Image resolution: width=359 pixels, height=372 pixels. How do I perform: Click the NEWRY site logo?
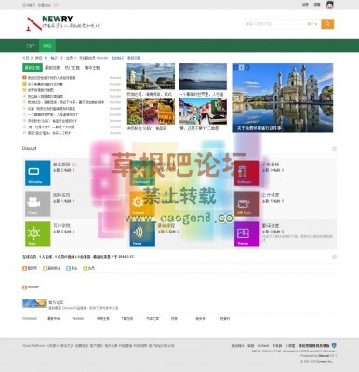coord(62,23)
